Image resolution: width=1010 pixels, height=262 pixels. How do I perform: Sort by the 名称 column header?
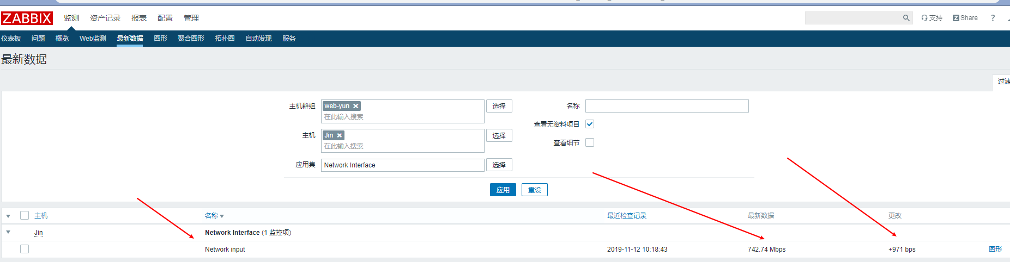pos(214,216)
